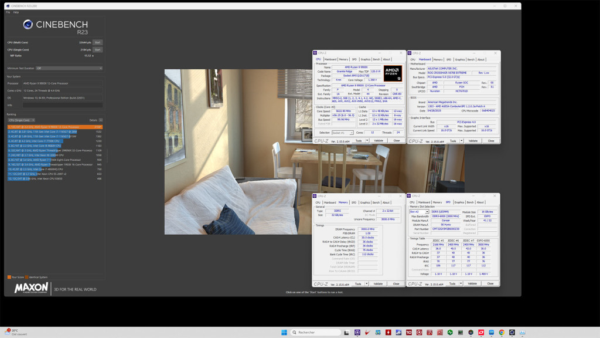Select the Intel Core i7-7700K ranking row

tap(54, 141)
